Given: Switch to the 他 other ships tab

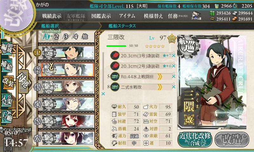Looking at the screenshot, I should [x=85, y=36].
